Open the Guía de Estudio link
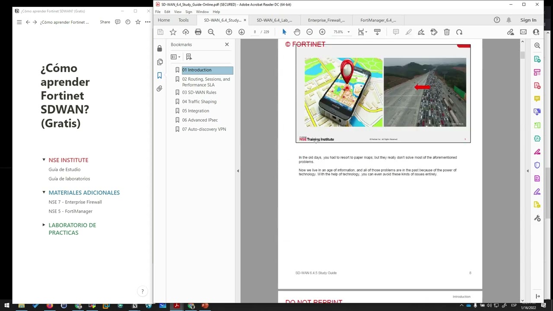The height and width of the screenshot is (311, 553). click(64, 170)
